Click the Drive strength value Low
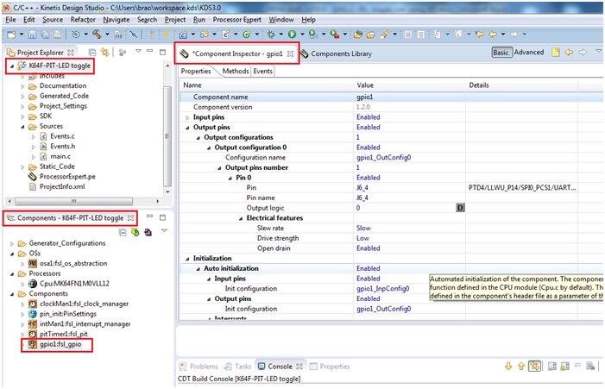This screenshot has width=605, height=389. tap(362, 238)
